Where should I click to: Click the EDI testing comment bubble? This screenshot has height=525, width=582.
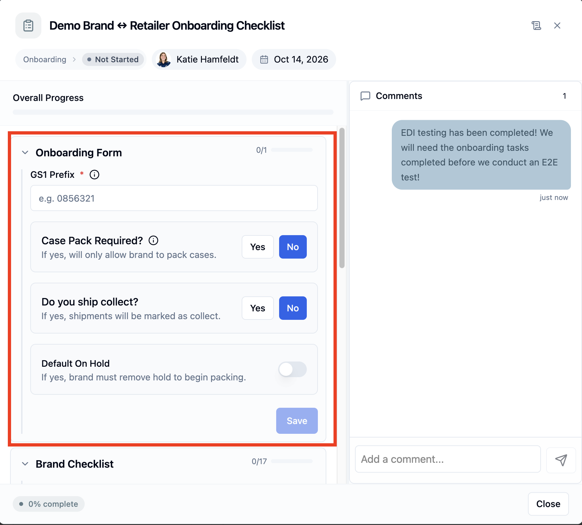481,155
